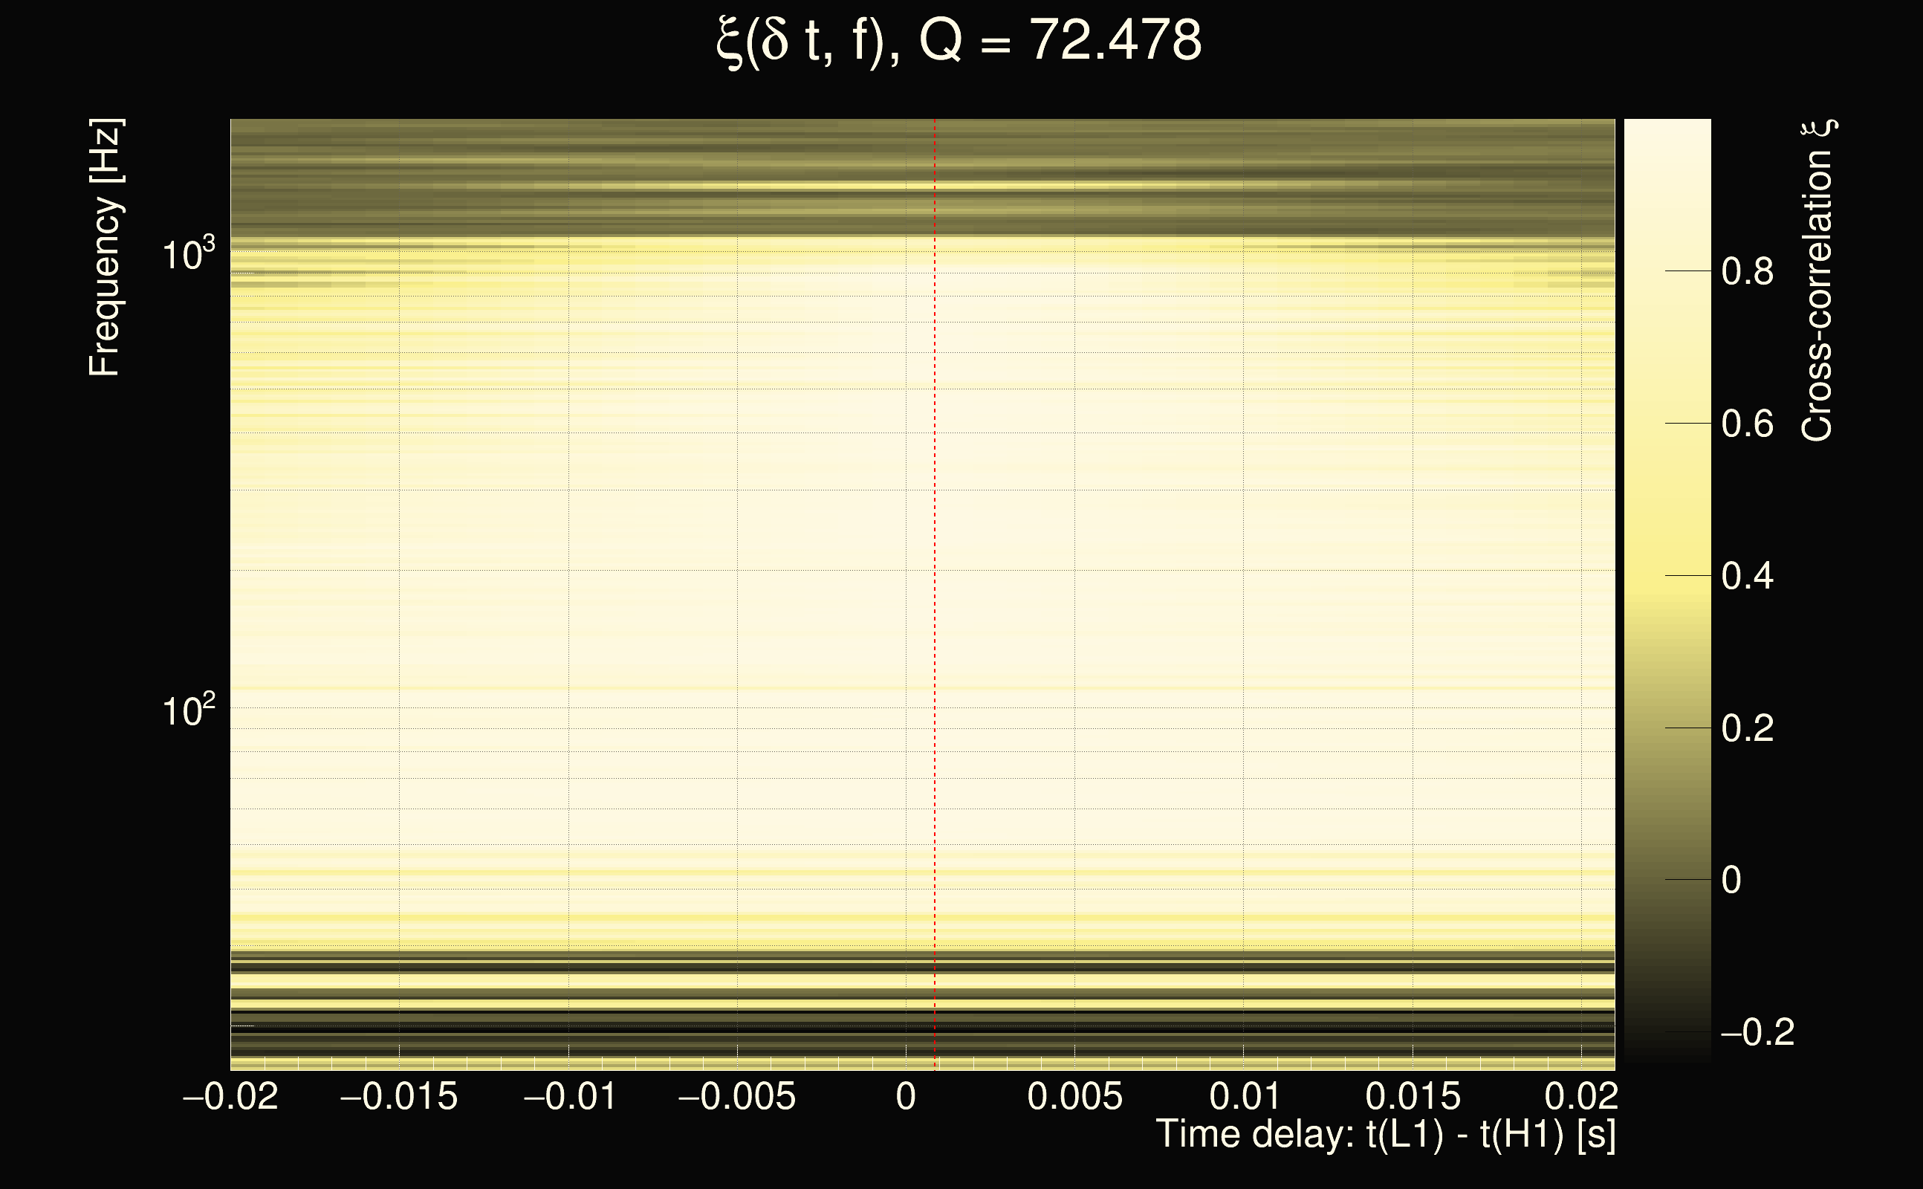Click the 0.015 x-axis tick label
1923x1189 pixels.
[x=1413, y=1096]
